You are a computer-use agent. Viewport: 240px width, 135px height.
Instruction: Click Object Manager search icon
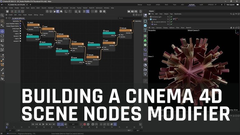point(231,14)
